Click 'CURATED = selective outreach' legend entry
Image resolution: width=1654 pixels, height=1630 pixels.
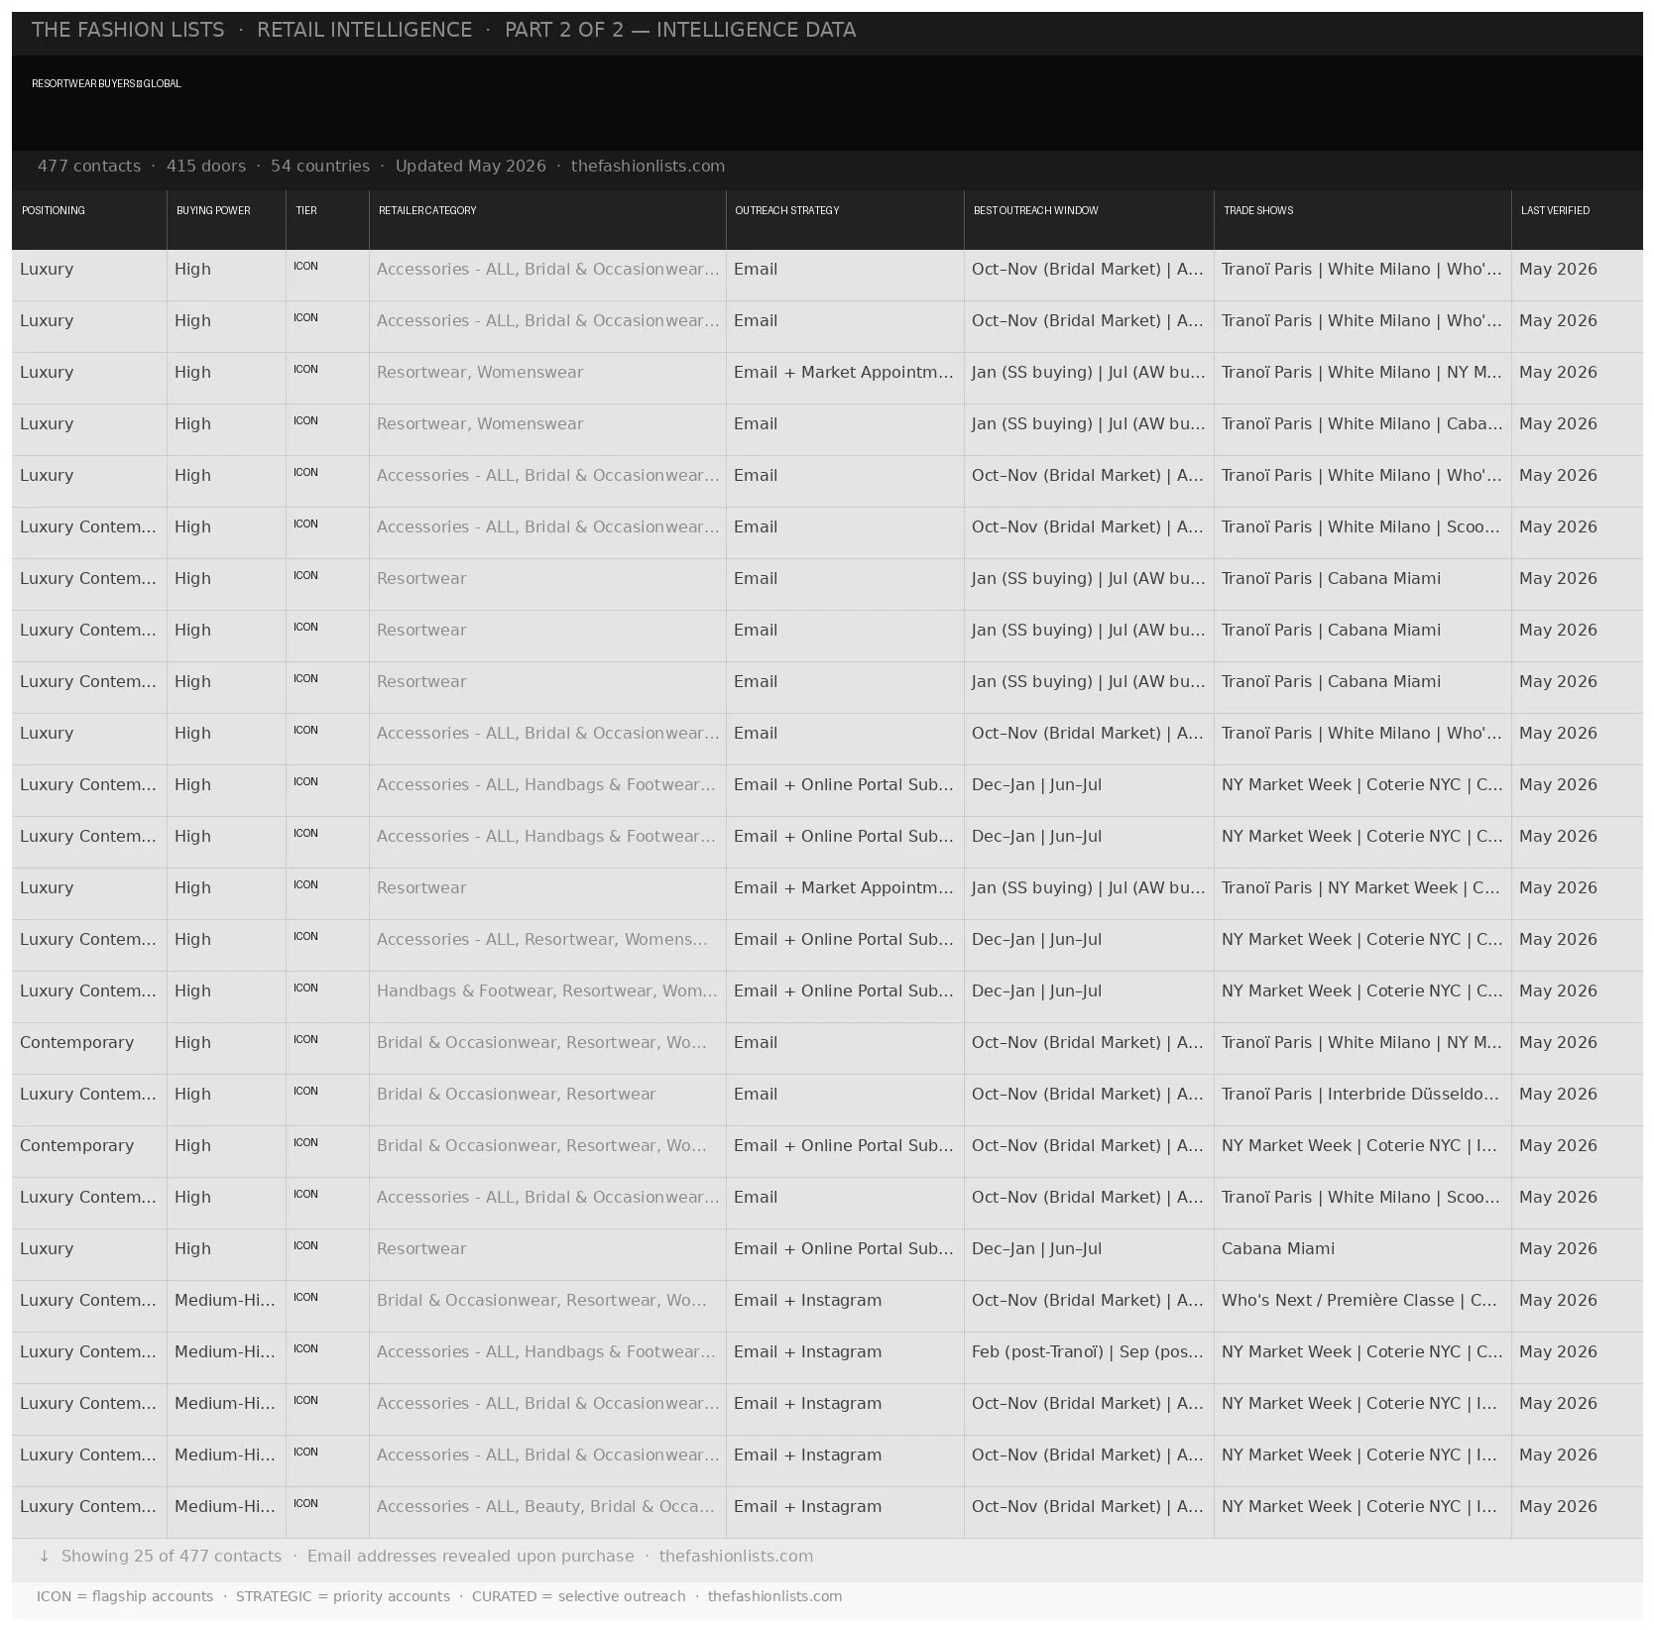(579, 1596)
